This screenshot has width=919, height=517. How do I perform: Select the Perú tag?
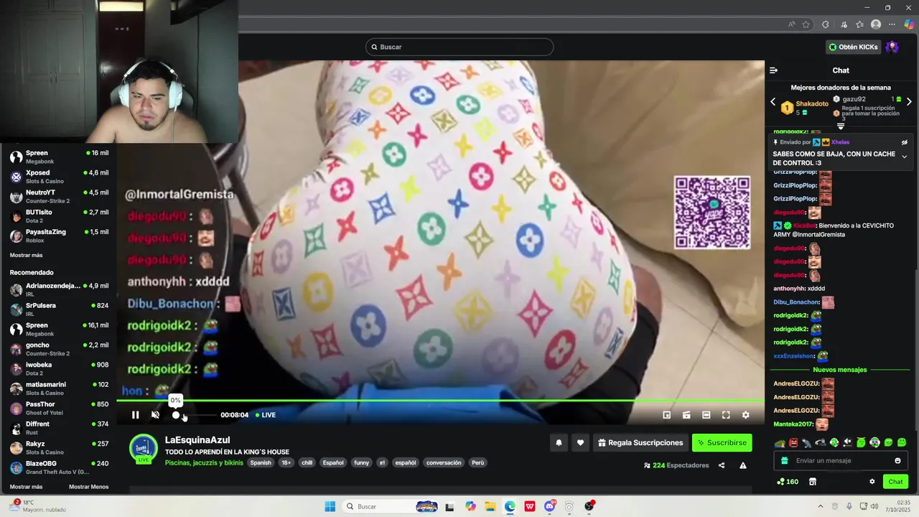tap(477, 462)
